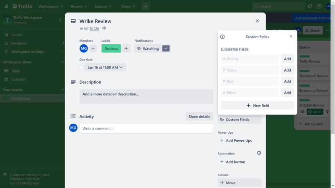
Task: Click the Description section icon
Action: [x=73, y=82]
